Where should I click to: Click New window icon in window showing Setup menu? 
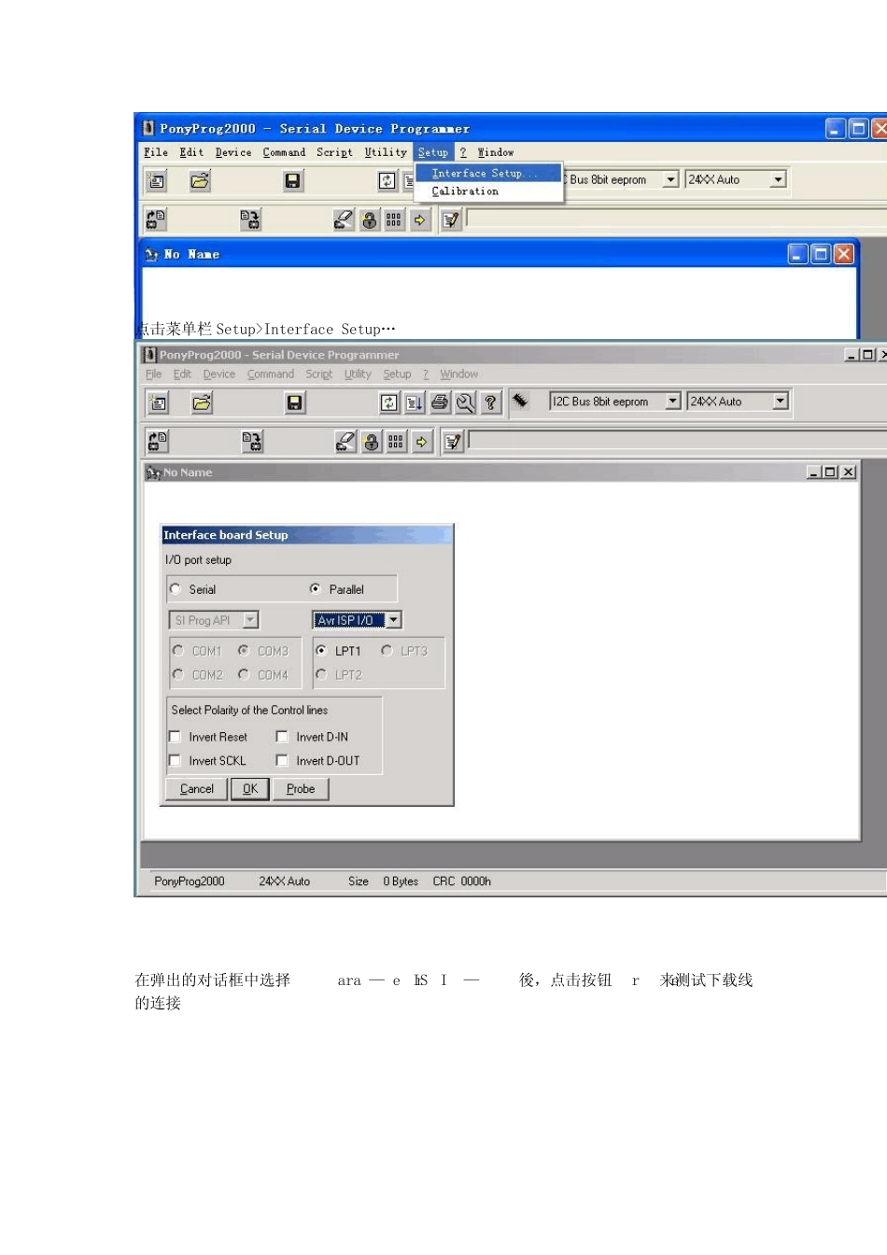click(157, 181)
